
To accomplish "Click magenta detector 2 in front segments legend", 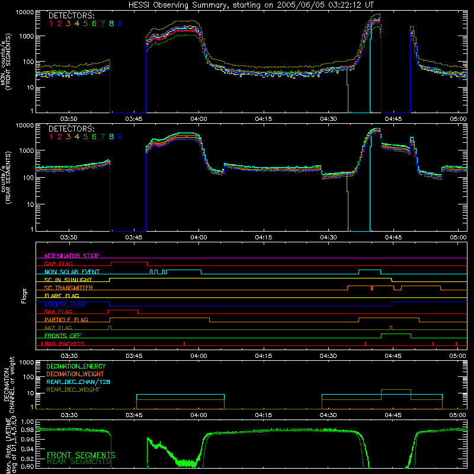I will pos(60,24).
